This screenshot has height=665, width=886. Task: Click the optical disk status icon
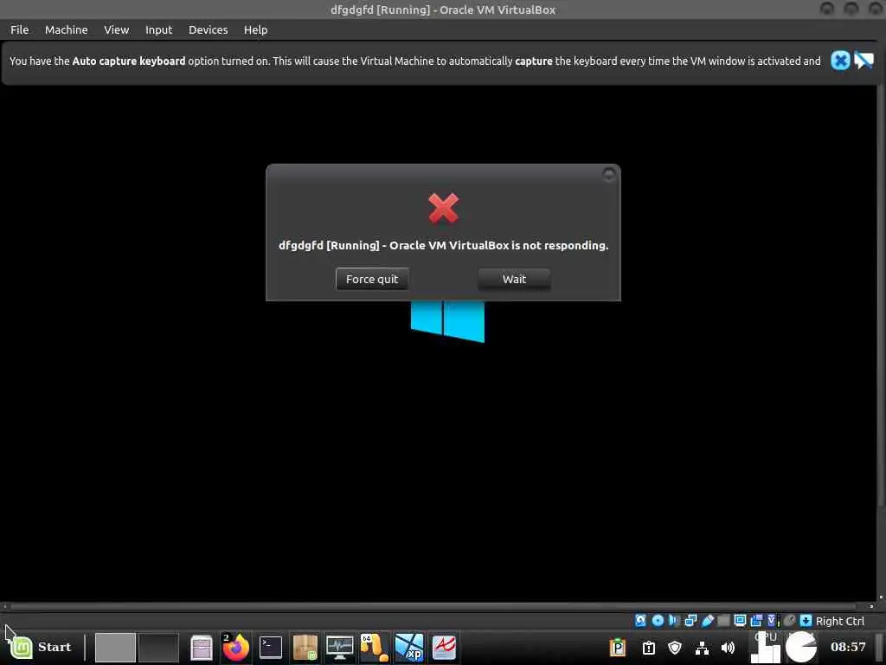(x=658, y=620)
